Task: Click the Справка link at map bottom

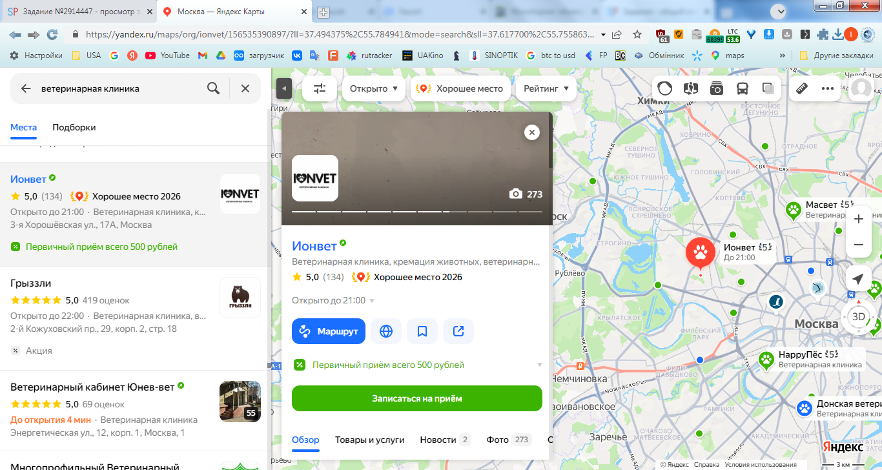Action: pyautogui.click(x=707, y=464)
